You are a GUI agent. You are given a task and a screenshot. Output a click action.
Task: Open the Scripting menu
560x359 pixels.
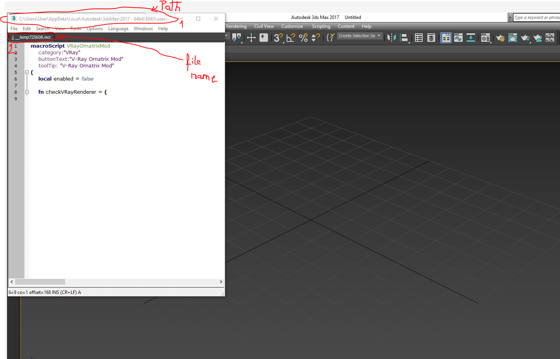point(321,26)
